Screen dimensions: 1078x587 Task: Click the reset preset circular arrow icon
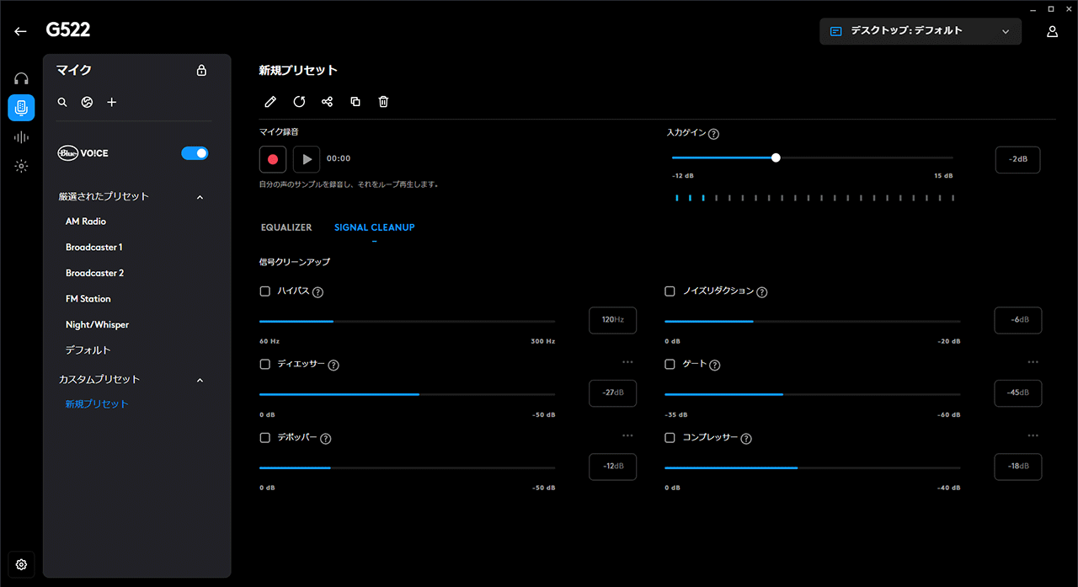[x=299, y=102]
